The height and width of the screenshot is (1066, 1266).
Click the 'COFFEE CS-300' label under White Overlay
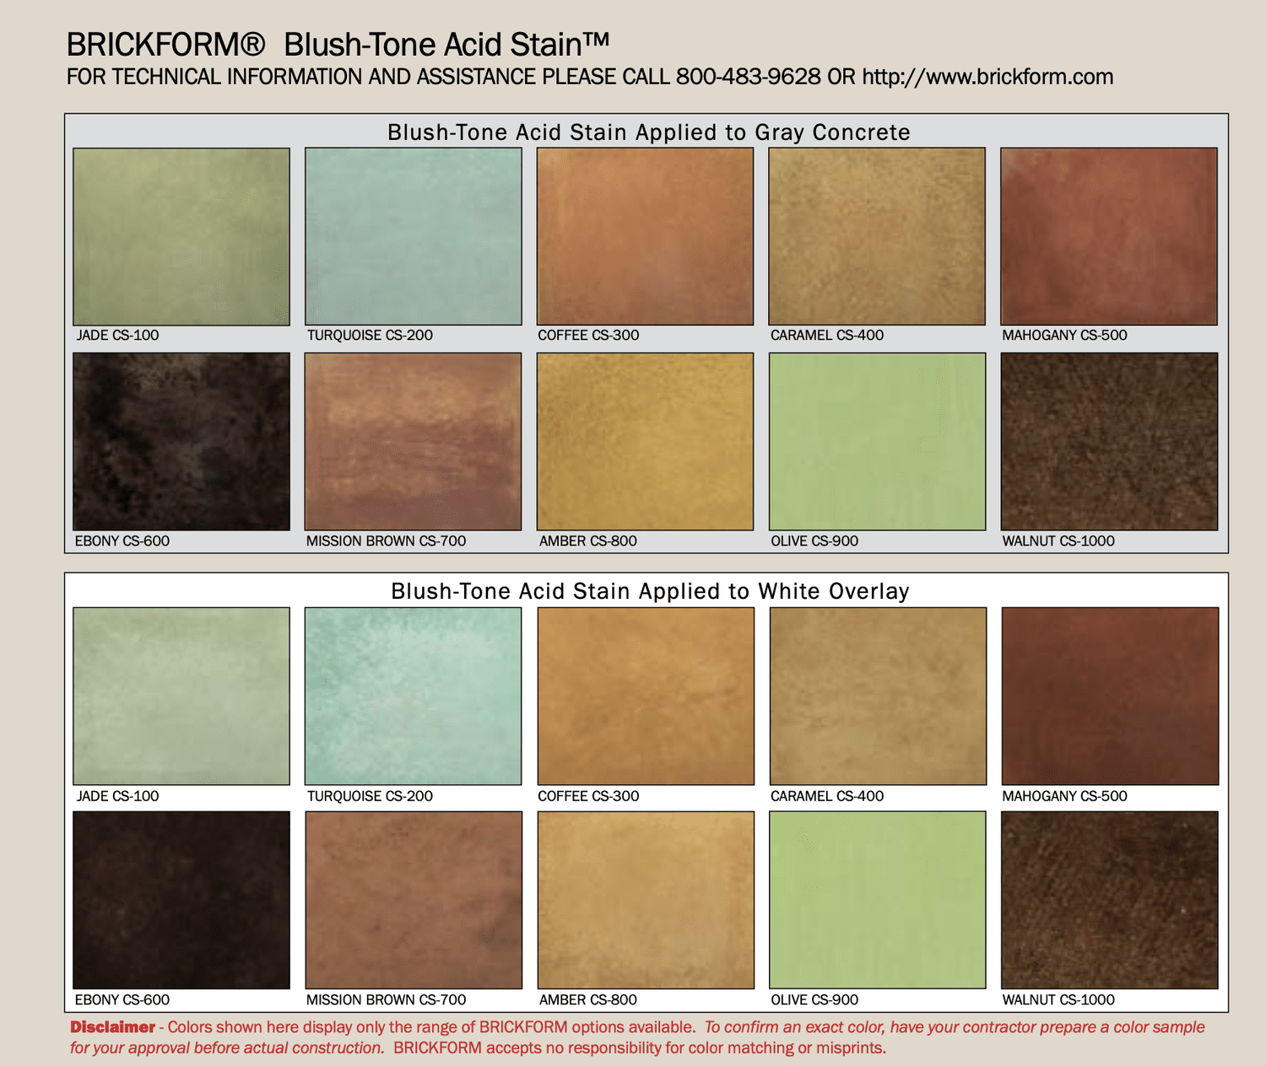588,796
